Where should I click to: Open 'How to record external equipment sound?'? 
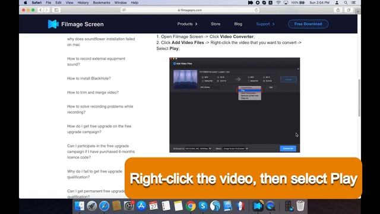tap(96, 61)
